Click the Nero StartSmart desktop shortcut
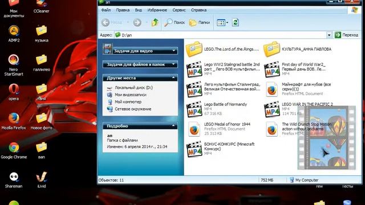Screen dimensions: 365x205 coord(14,65)
